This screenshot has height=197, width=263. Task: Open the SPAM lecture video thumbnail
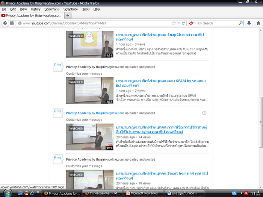(90, 90)
